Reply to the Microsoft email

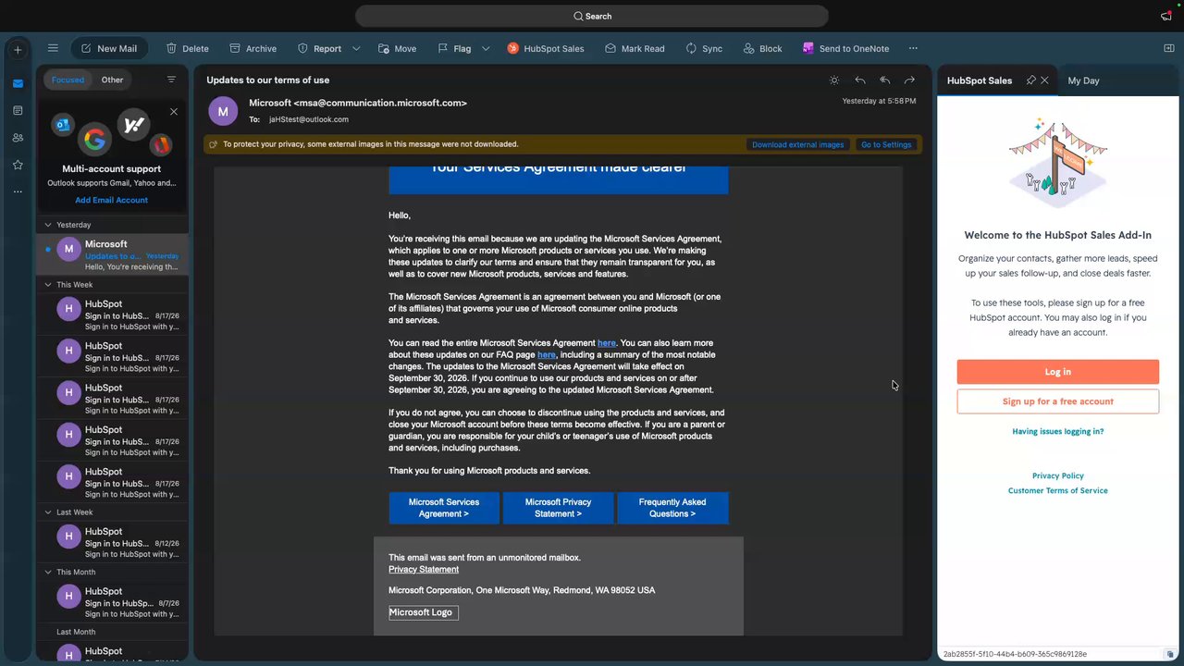coord(860,80)
